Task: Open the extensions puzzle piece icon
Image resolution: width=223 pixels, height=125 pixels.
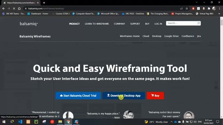Action: pyautogui.click(x=209, y=8)
